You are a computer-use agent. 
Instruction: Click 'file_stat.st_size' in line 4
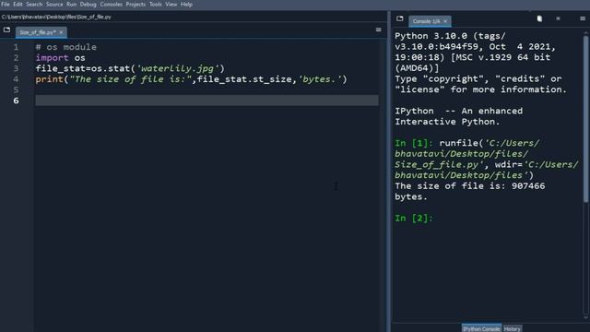244,79
